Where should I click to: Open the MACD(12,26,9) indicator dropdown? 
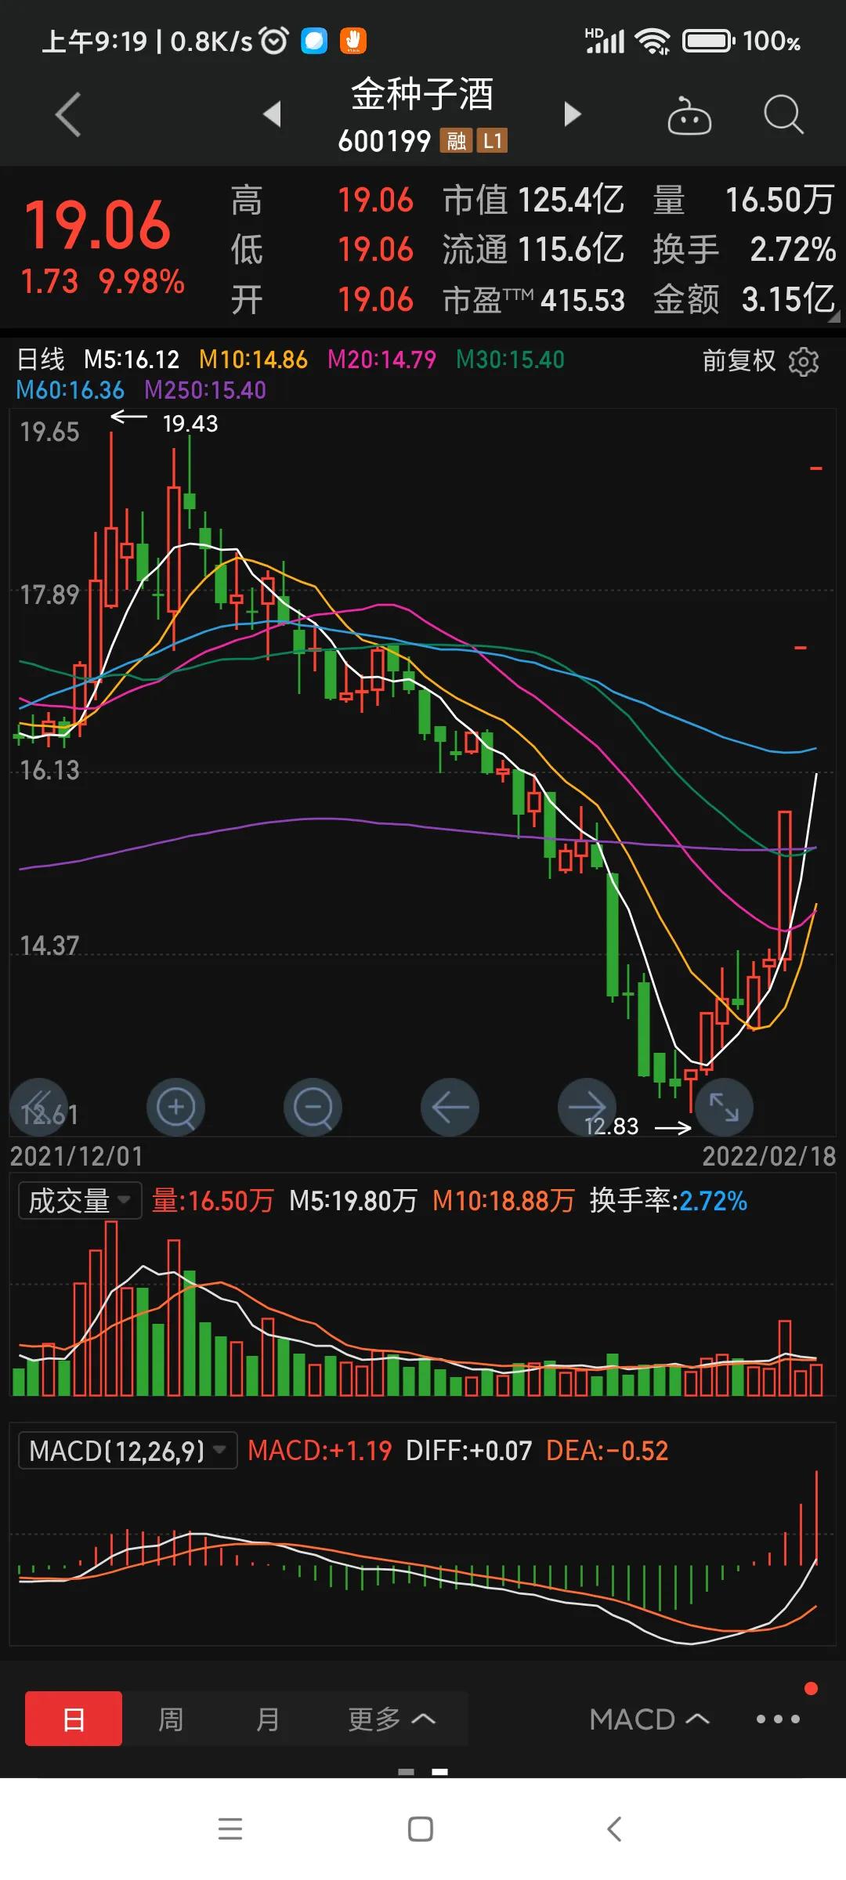(x=128, y=1451)
